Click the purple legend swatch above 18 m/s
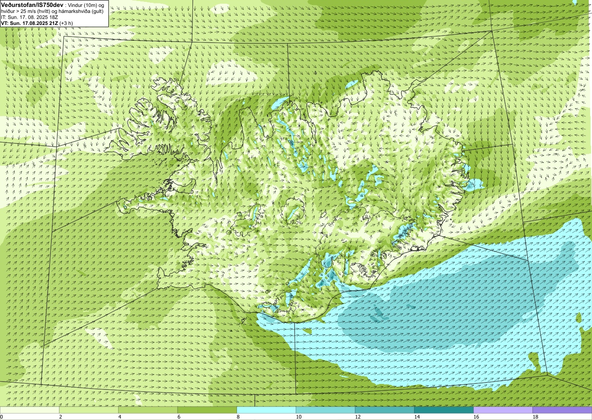 (x=562, y=410)
